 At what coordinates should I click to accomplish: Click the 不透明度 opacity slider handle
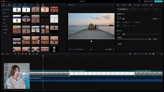click(150, 39)
